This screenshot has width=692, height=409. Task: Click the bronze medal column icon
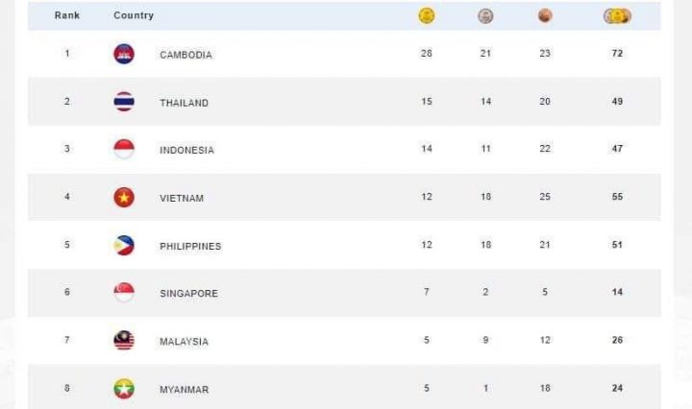pyautogui.click(x=545, y=15)
